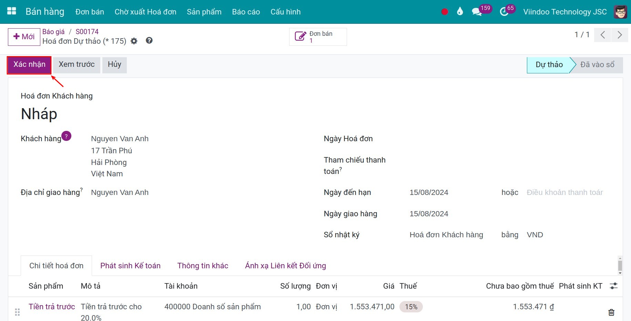This screenshot has height=321, width=631.
Task: Click the droplet icon in the top bar
Action: pyautogui.click(x=460, y=11)
